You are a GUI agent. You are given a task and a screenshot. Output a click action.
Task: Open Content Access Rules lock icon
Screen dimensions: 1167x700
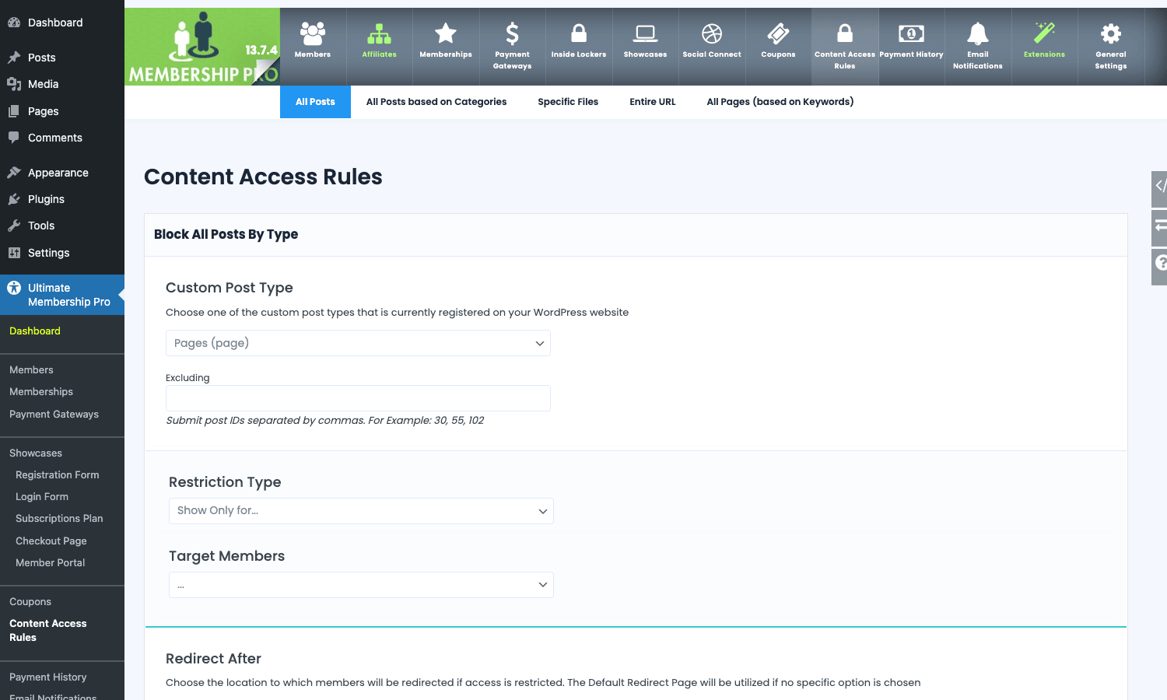tap(845, 33)
